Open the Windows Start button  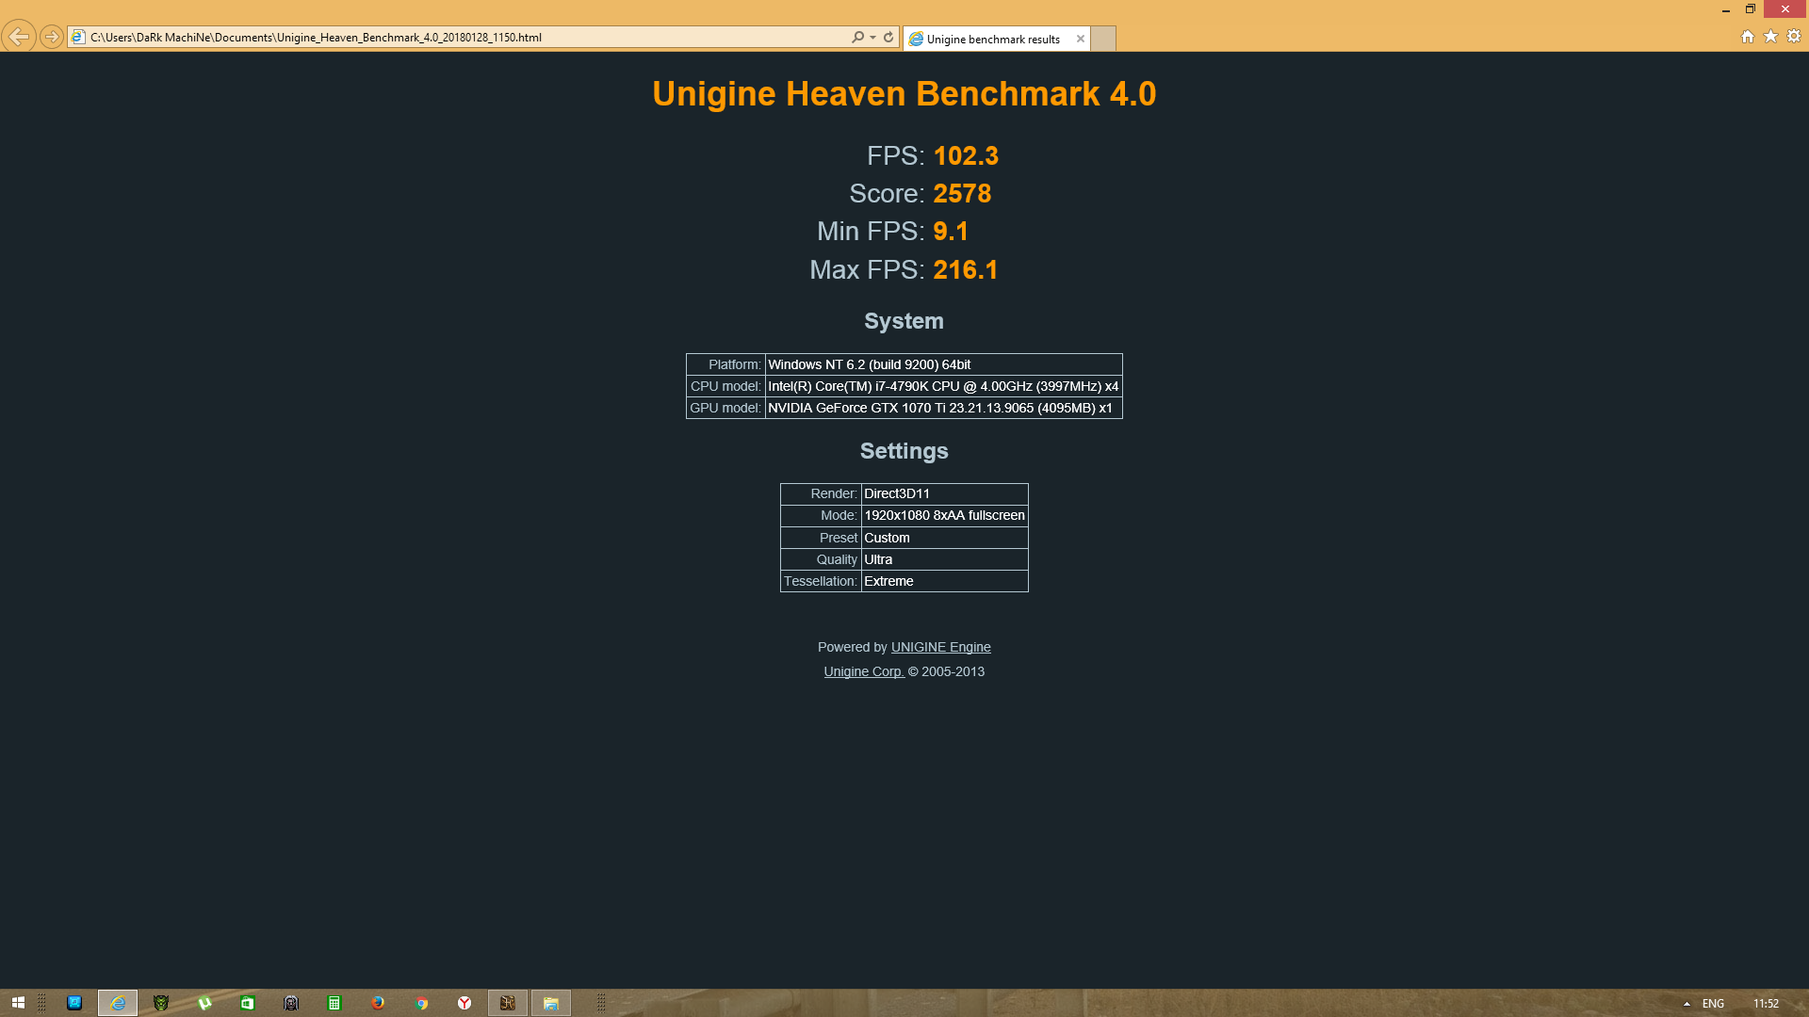coord(18,1003)
